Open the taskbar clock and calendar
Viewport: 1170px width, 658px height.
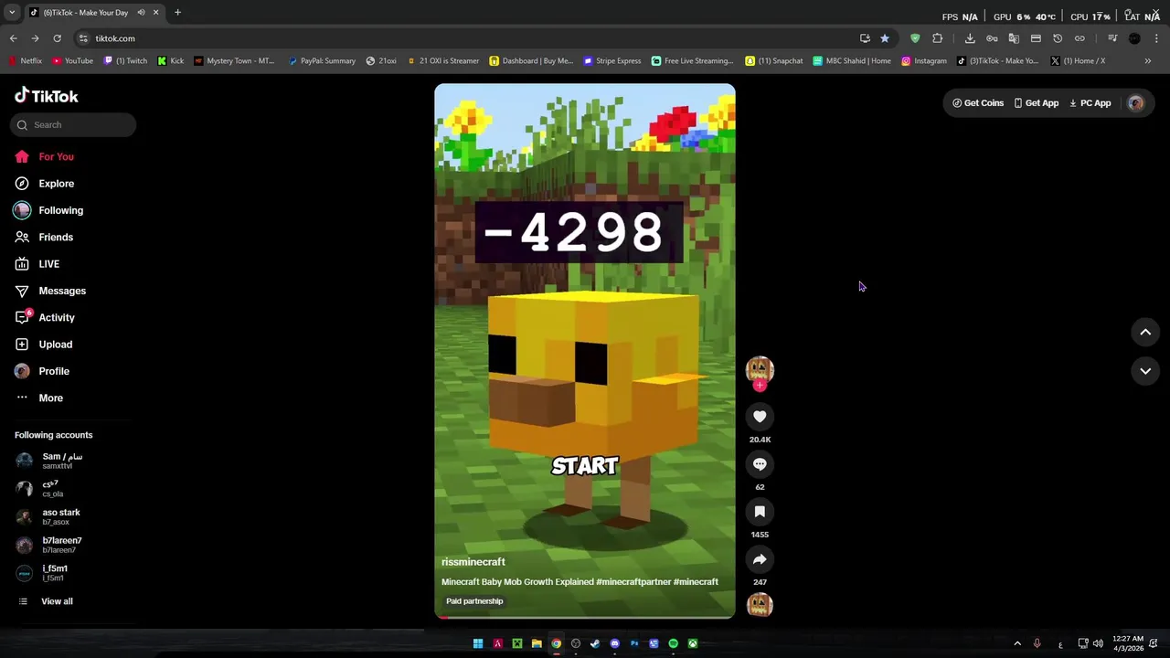(x=1128, y=643)
